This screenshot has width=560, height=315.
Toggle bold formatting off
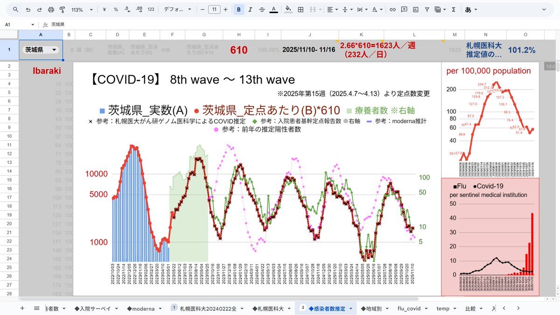(x=239, y=9)
